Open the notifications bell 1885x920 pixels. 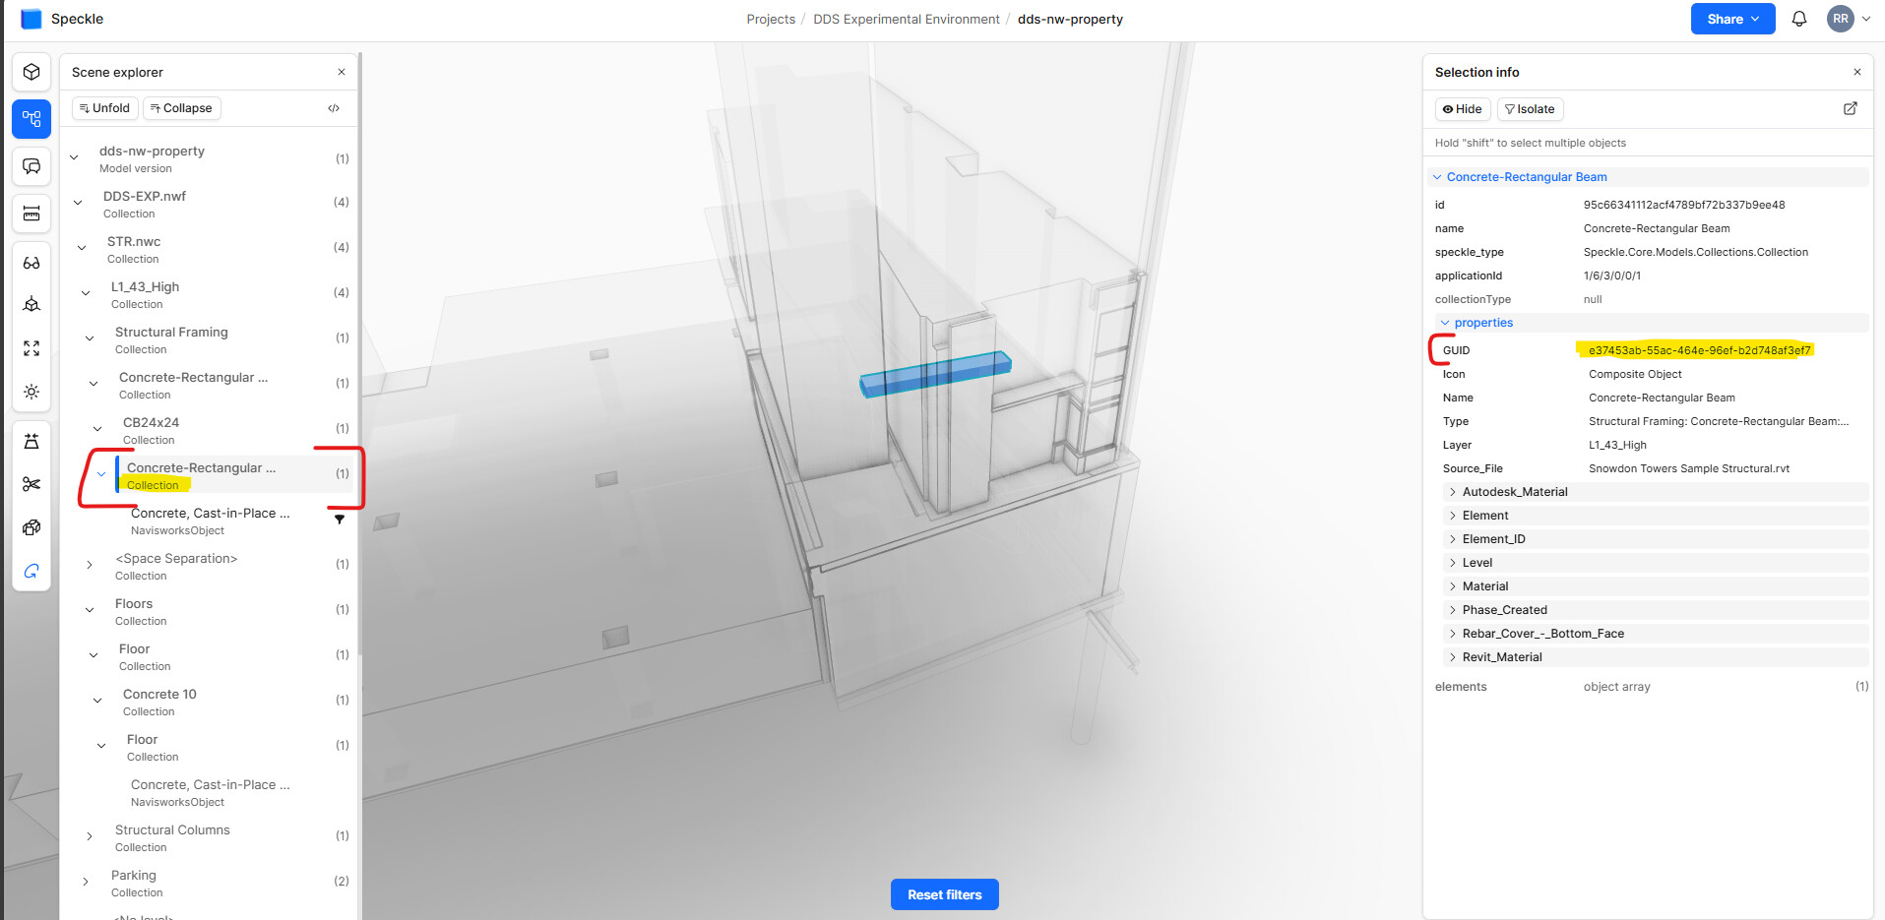coord(1799,19)
